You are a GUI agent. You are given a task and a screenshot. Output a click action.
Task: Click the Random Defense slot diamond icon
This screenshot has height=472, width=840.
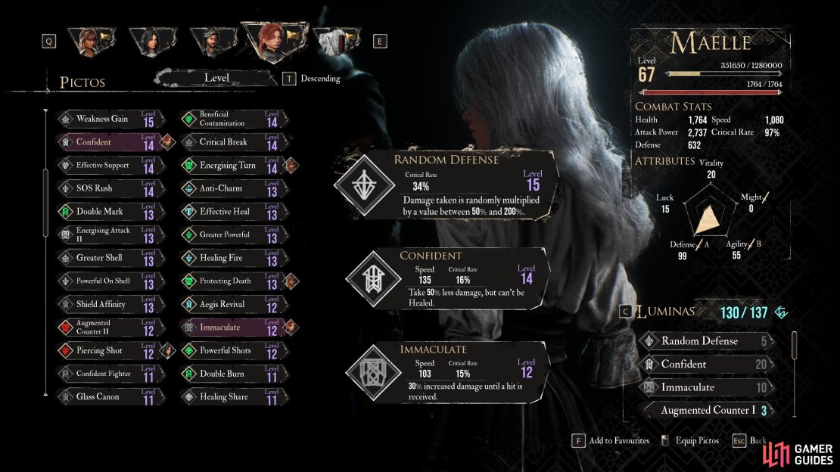(364, 185)
